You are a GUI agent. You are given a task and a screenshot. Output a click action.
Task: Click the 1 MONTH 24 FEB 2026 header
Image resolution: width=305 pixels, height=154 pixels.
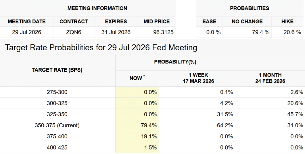(x=269, y=78)
